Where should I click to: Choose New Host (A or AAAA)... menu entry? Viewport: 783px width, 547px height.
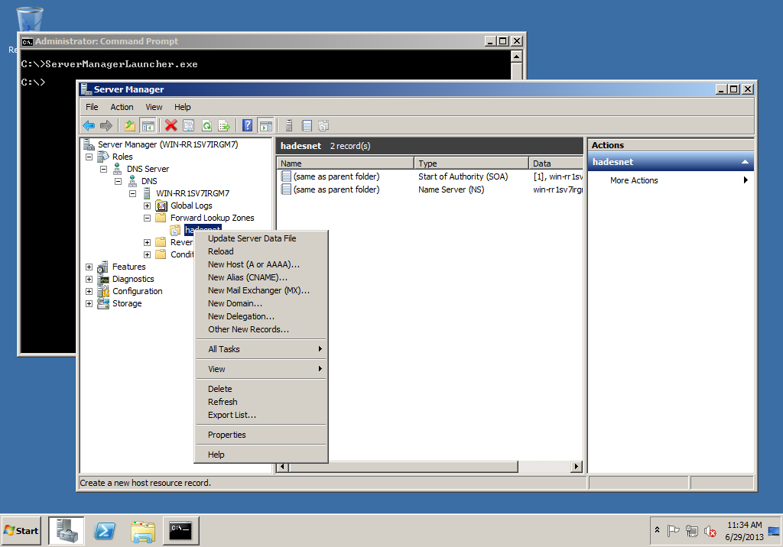coord(254,264)
